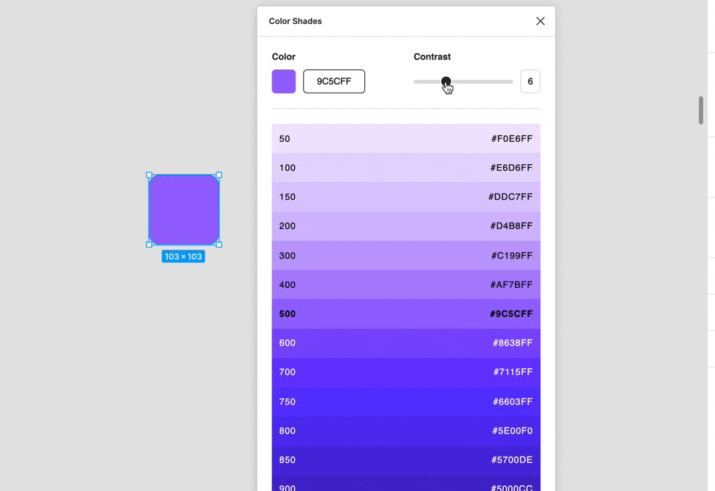Open the purple color swatch picker

coord(284,81)
